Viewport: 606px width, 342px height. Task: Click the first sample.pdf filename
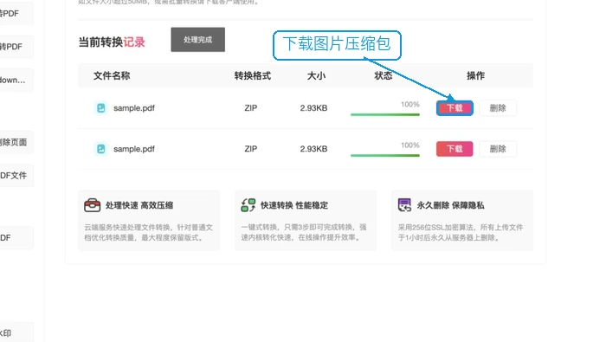click(133, 108)
